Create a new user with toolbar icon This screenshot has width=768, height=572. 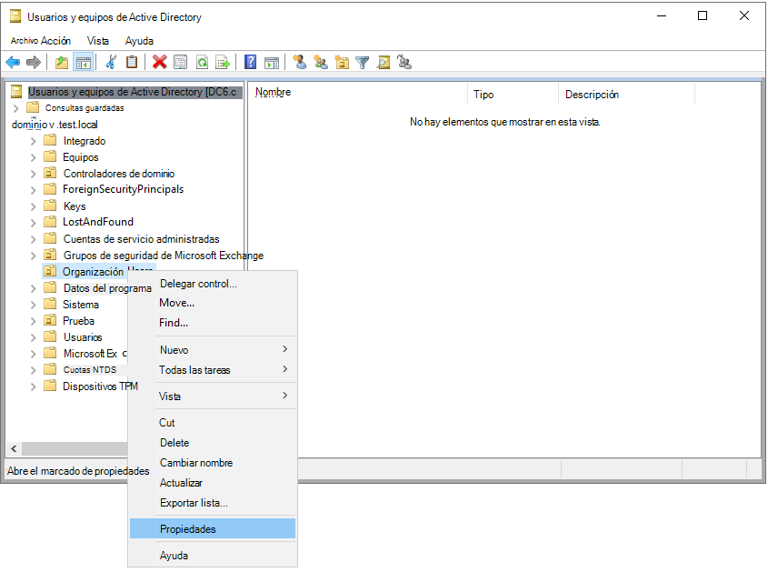[x=299, y=62]
